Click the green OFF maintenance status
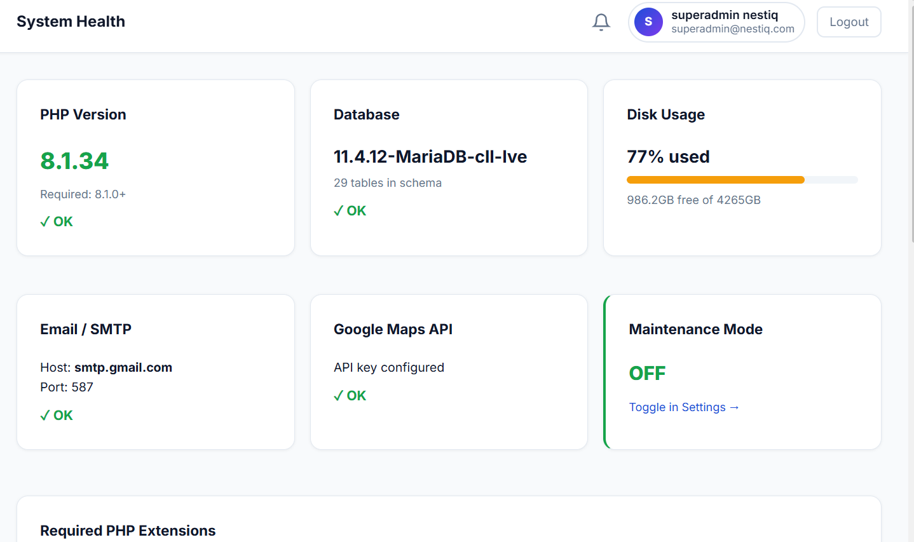Screen dimensions: 914x542 (x=648, y=373)
